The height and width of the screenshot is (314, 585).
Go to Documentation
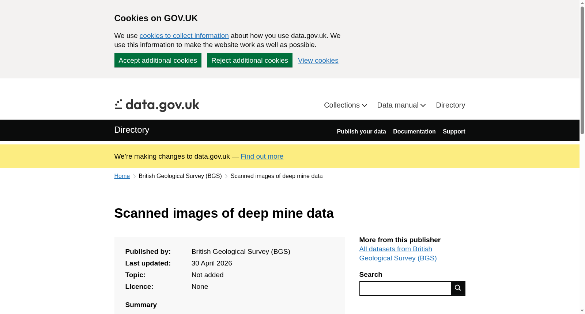414,131
